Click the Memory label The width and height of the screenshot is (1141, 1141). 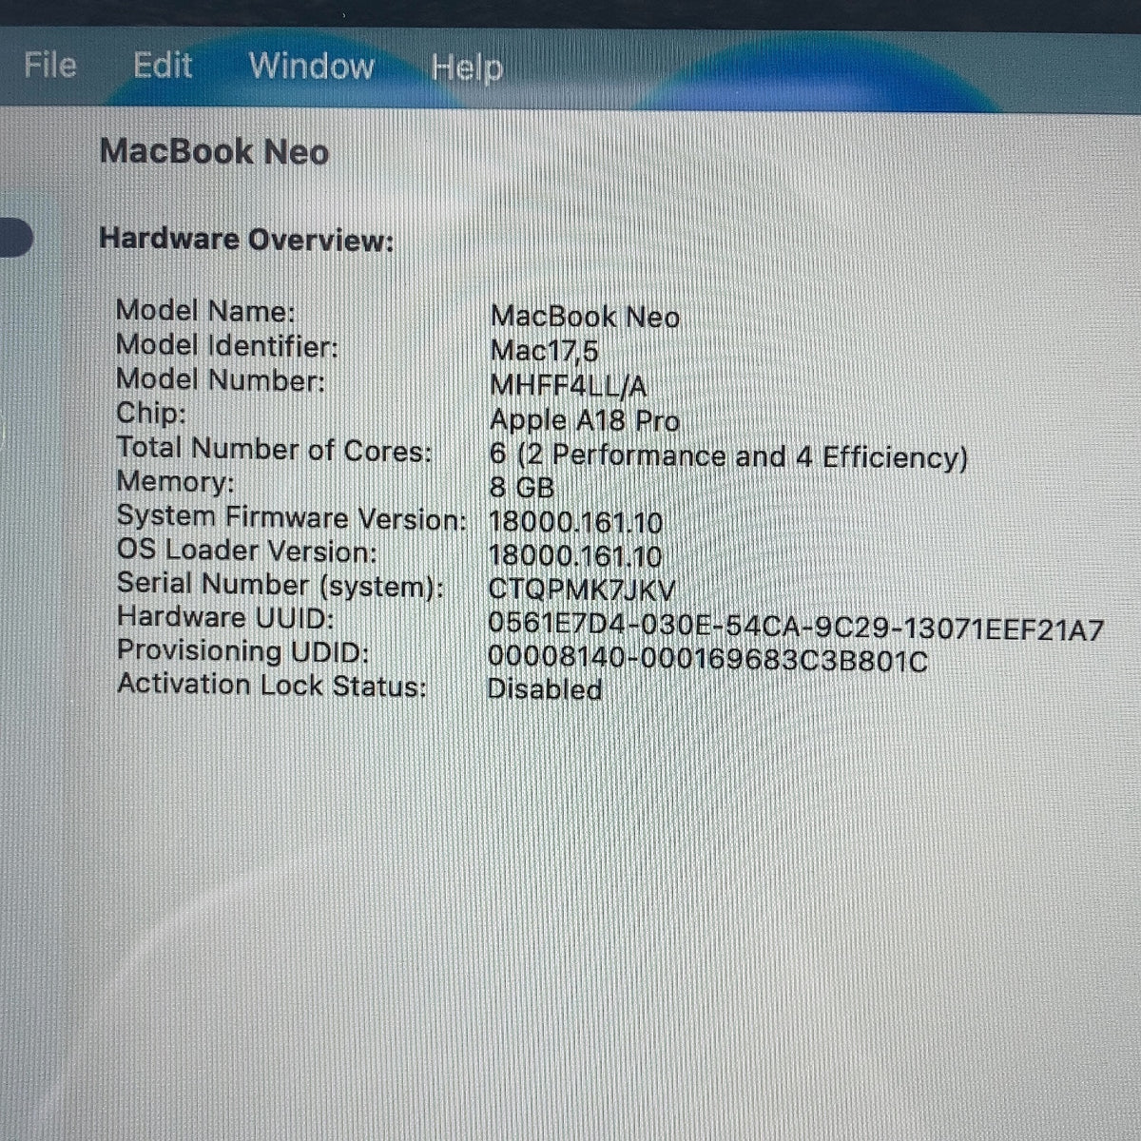coord(175,483)
